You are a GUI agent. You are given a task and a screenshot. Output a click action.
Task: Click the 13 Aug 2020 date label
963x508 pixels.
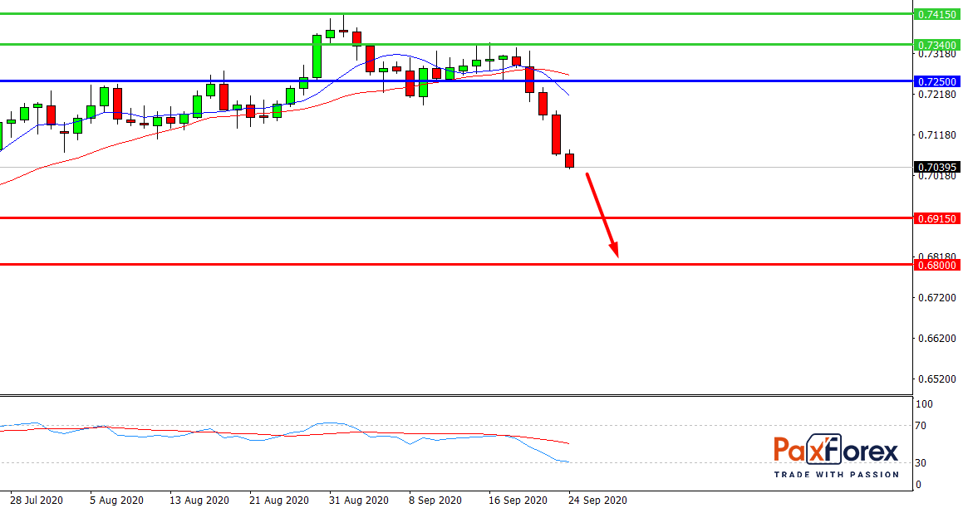click(x=199, y=500)
